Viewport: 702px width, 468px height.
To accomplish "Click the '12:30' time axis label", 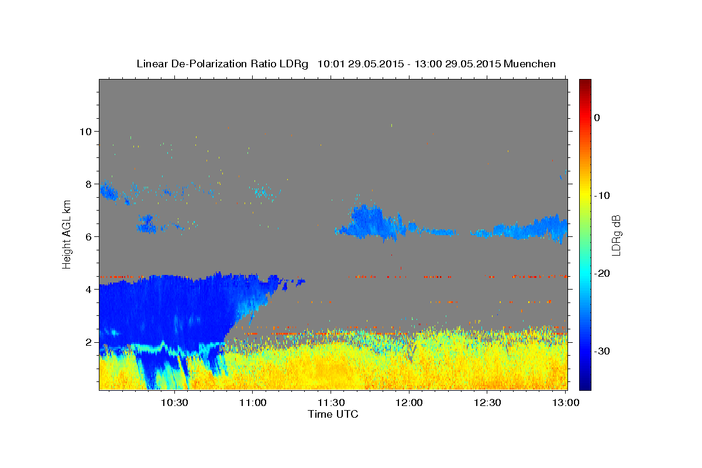I will click(x=488, y=403).
